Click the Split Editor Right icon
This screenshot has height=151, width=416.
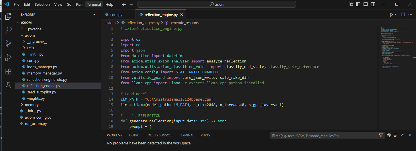point(403,15)
